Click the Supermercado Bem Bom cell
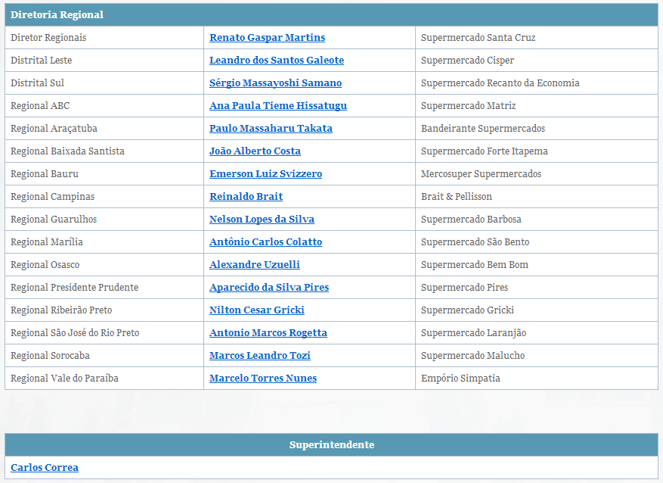Image resolution: width=663 pixels, height=483 pixels. click(x=537, y=265)
